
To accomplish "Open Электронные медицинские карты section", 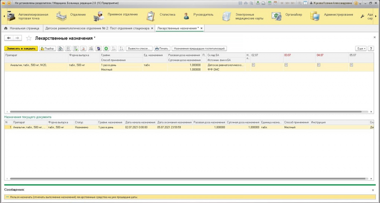I will pyautogui.click(x=243, y=16).
